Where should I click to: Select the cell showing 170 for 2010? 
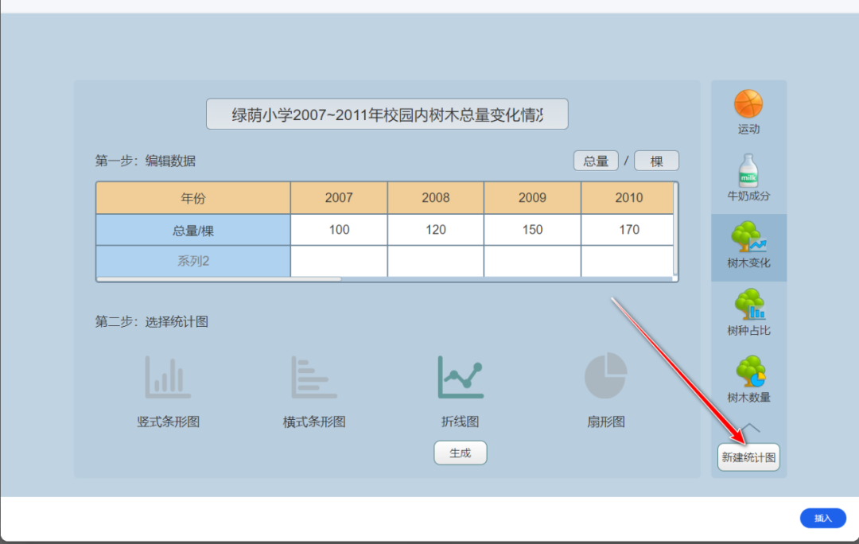pyautogui.click(x=628, y=230)
